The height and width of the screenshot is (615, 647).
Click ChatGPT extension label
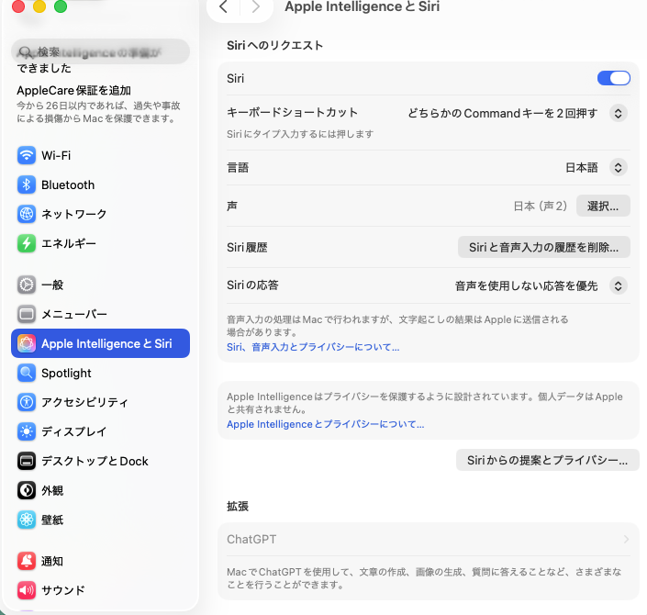tap(251, 539)
